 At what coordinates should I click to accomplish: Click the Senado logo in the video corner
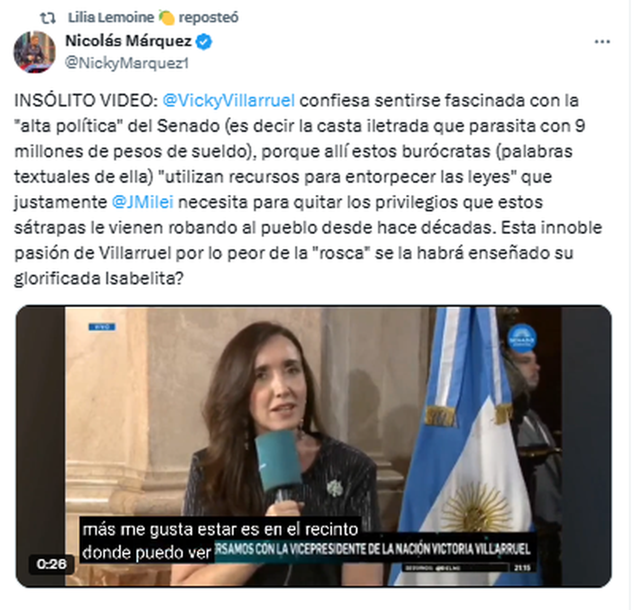point(521,338)
